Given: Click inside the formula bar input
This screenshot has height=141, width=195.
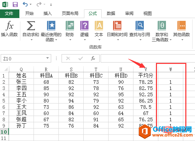Looking at the screenshot, I should click(148, 58).
